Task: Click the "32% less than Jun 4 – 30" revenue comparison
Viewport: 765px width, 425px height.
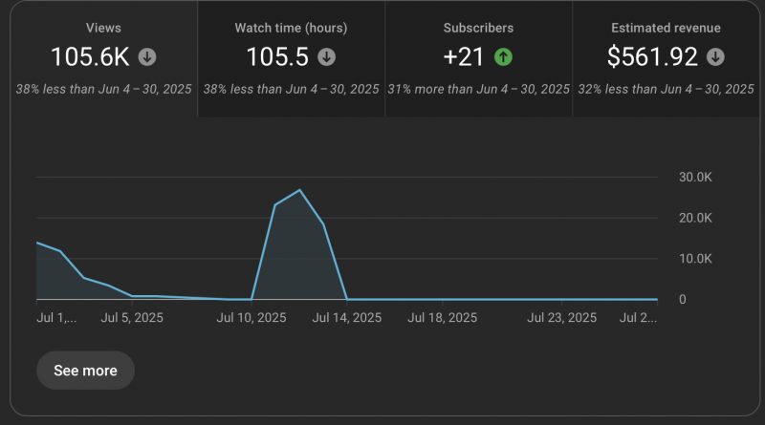Action: pyautogui.click(x=666, y=89)
